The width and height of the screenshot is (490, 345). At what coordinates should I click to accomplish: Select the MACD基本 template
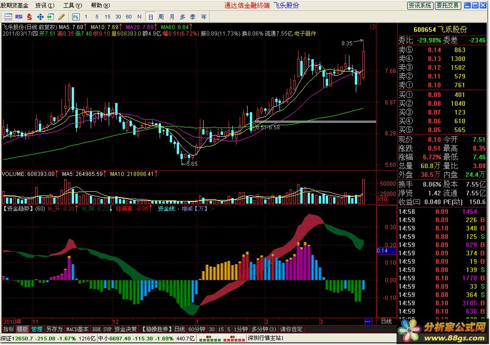77,329
